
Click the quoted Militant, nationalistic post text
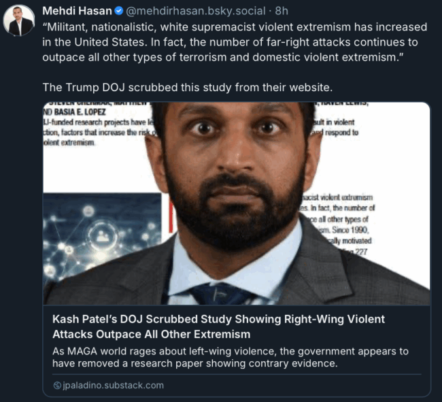[235, 42]
